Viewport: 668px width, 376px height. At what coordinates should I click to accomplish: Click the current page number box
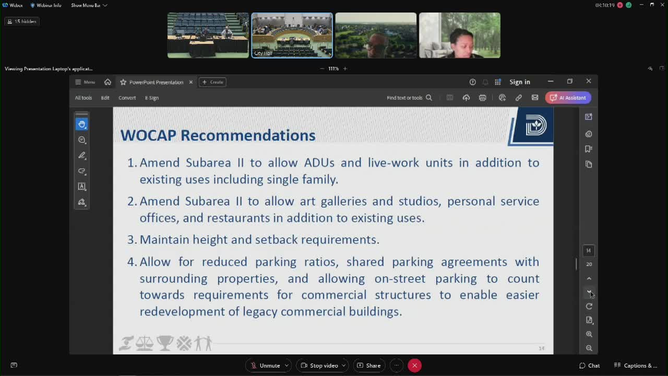(x=589, y=251)
